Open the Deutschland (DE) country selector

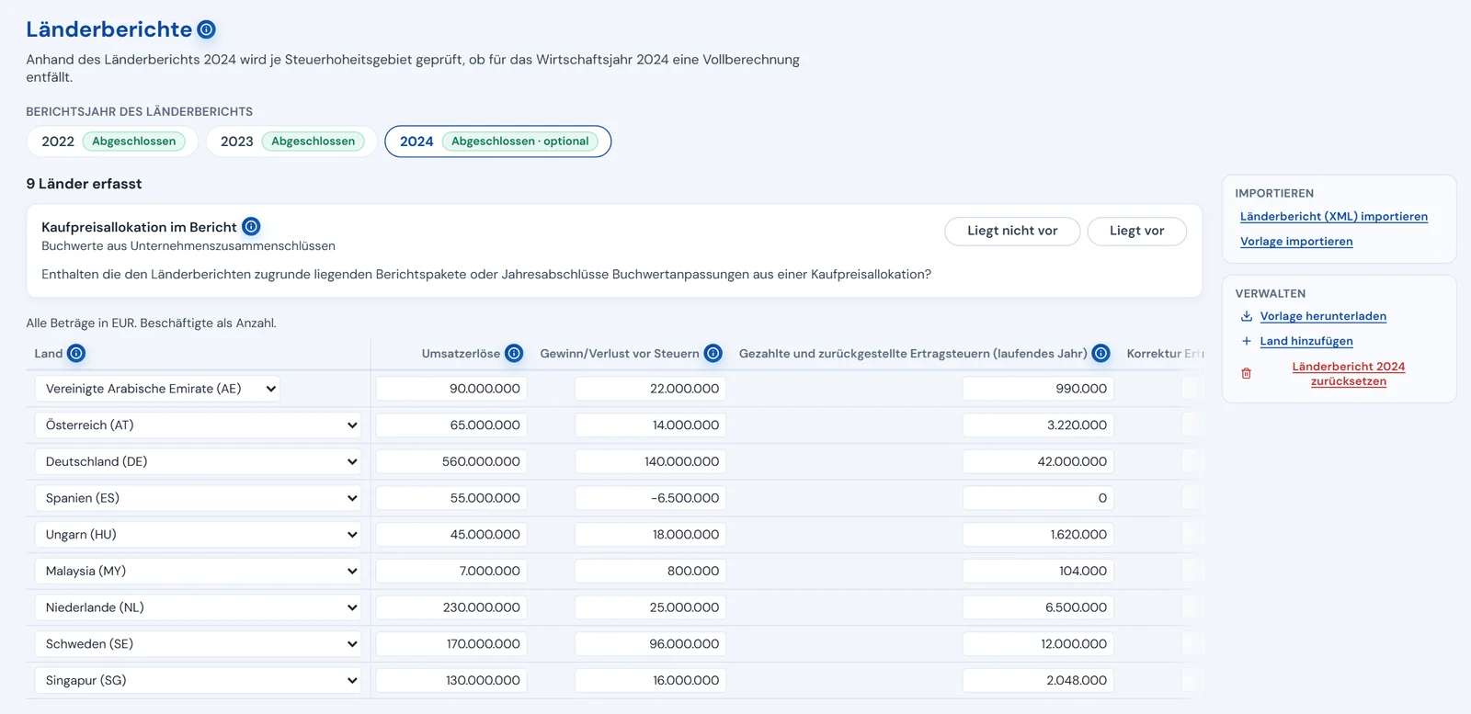pos(198,461)
